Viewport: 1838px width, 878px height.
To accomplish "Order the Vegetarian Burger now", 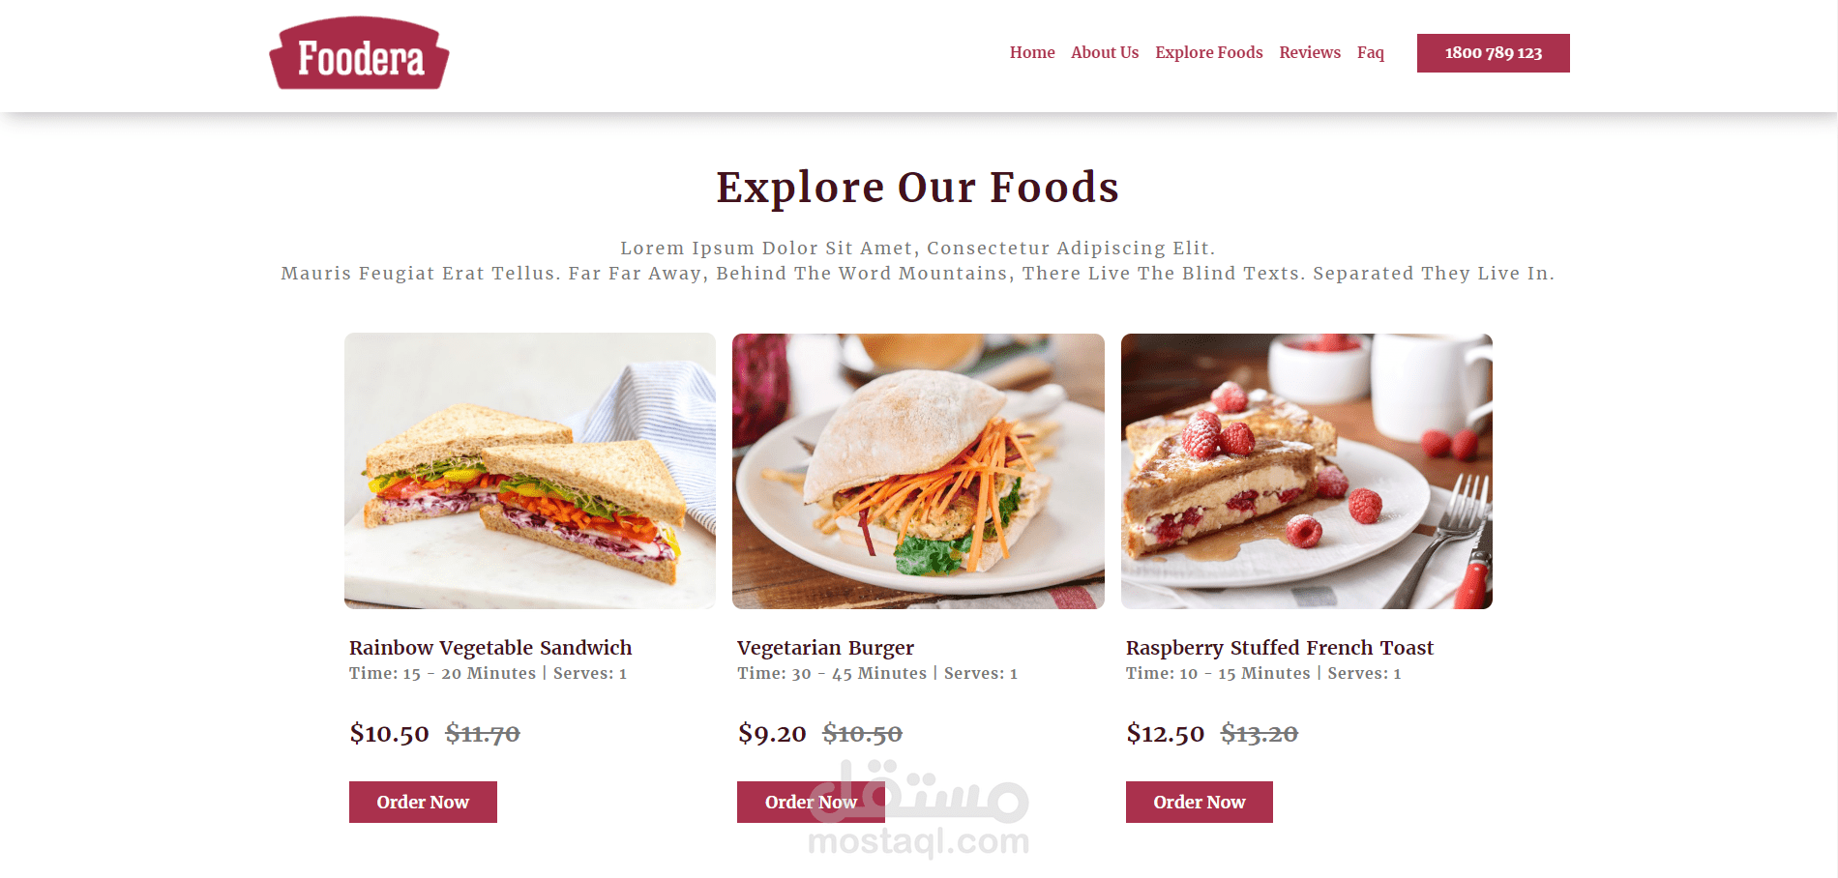I will pos(811,802).
